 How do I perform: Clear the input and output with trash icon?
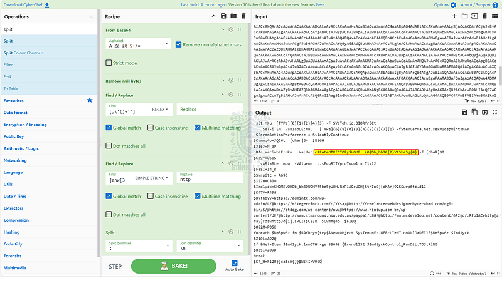click(484, 16)
